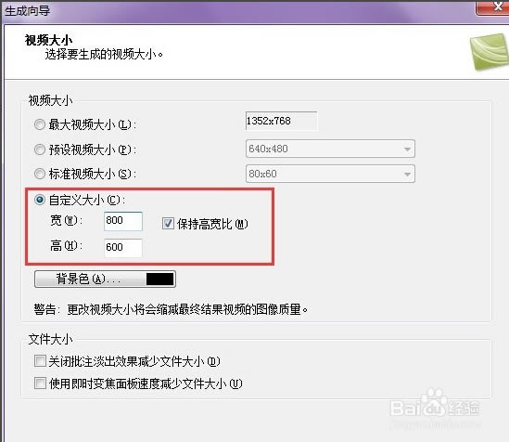The height and width of the screenshot is (442, 509).
Task: Click the 1352x768 maximum size field
Action: [x=281, y=121]
